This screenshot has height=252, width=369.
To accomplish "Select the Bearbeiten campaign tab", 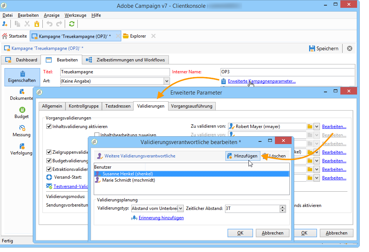I will coord(62,60).
